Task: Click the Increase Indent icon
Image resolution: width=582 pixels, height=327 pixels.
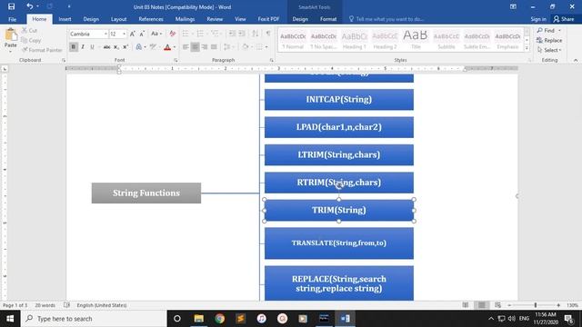Action: [242, 34]
